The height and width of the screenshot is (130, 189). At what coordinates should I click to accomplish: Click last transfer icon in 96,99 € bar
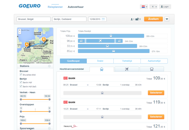(x=119, y=41)
